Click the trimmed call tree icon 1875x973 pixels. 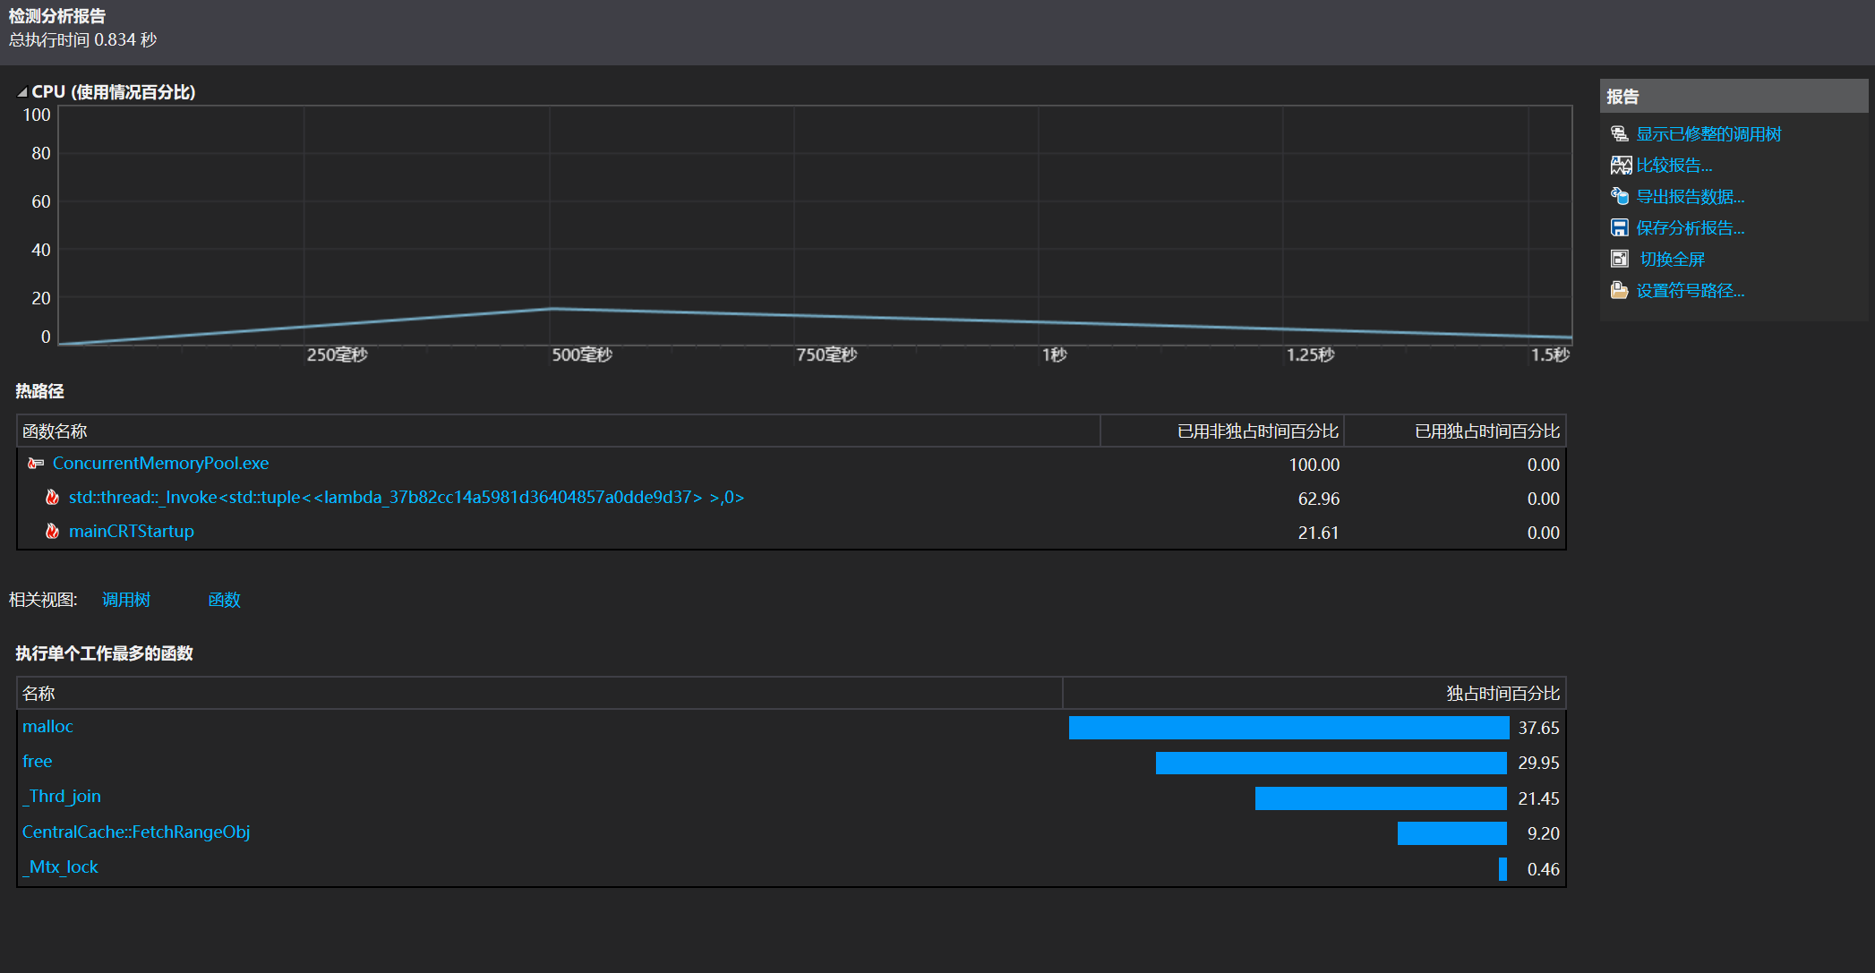[1619, 134]
